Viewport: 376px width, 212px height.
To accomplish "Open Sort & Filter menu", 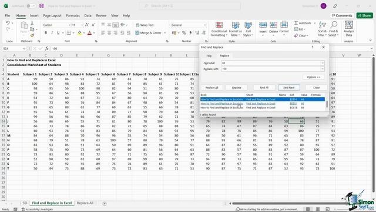I will 323,29.
